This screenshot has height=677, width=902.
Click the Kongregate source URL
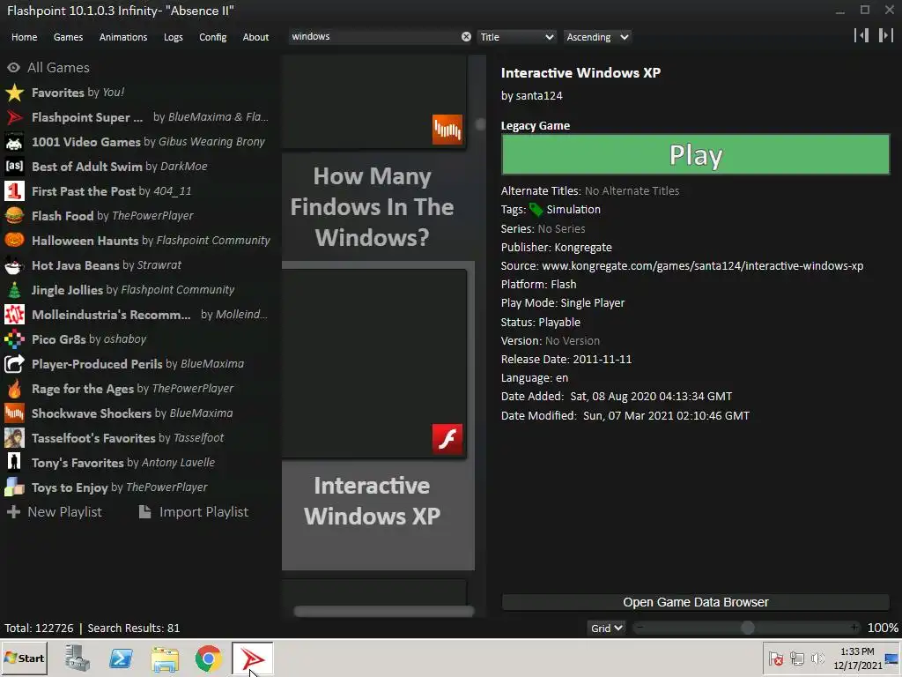702,266
